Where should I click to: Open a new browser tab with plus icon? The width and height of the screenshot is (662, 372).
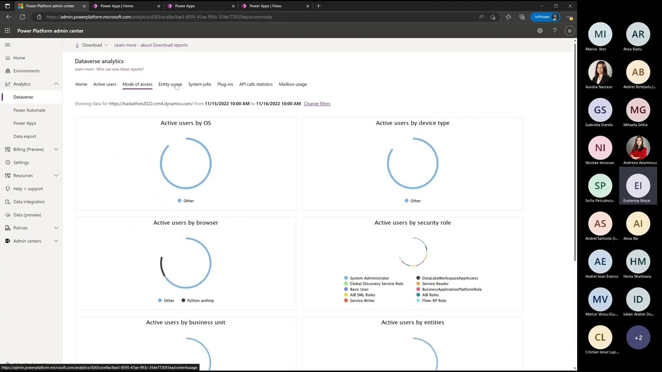318,6
